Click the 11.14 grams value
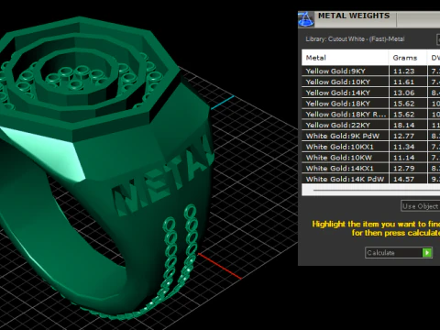The width and height of the screenshot is (440, 330). [403, 158]
